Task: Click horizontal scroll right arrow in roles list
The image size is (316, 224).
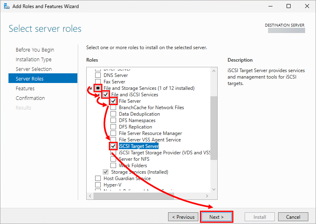Action: tap(207, 196)
